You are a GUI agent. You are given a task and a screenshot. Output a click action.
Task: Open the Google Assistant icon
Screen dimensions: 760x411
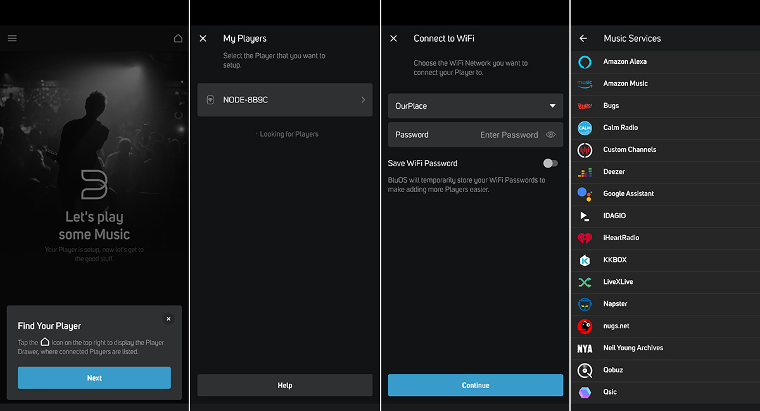point(585,194)
